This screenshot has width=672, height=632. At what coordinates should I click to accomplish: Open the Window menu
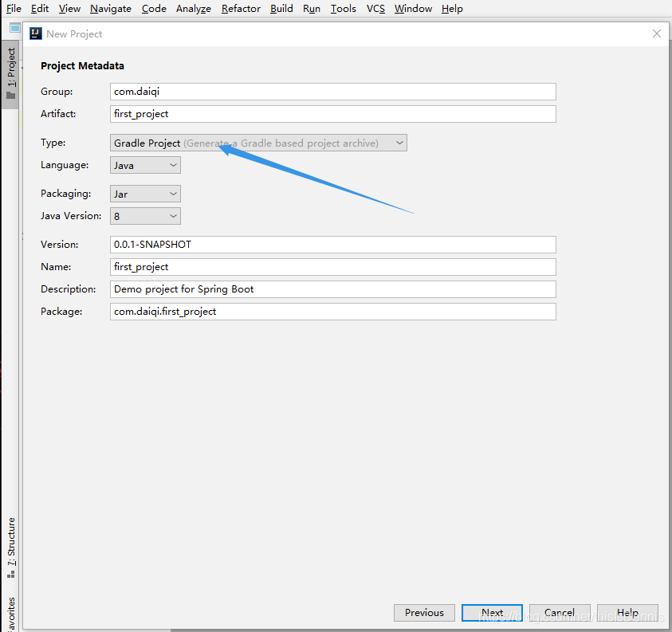[x=413, y=9]
